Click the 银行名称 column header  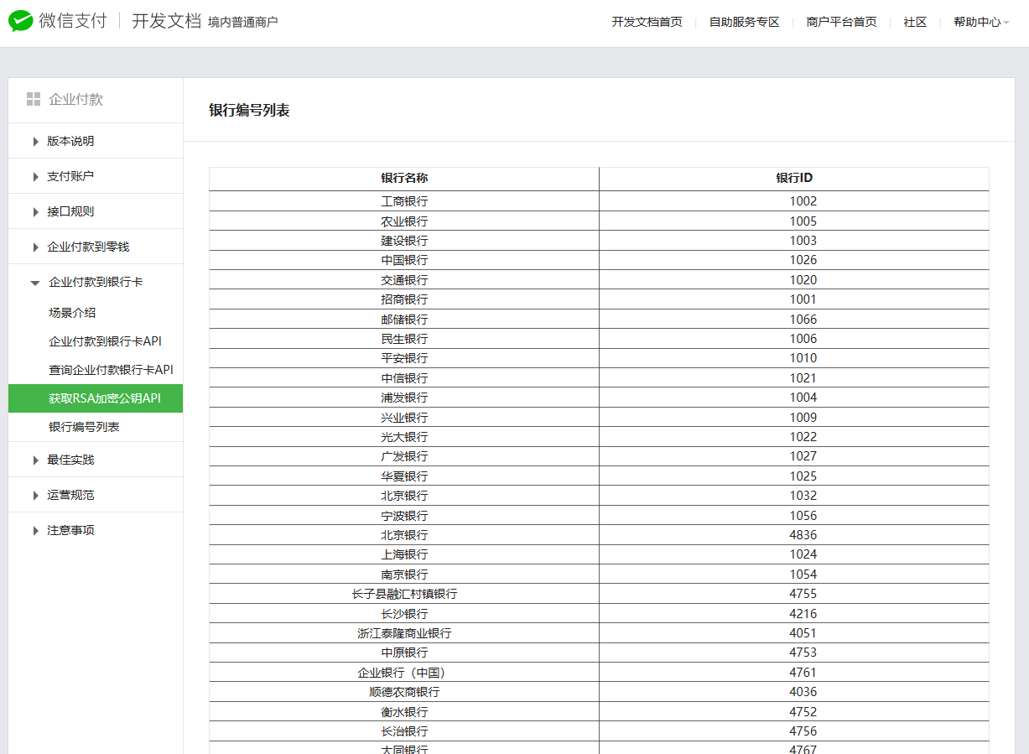pos(404,178)
